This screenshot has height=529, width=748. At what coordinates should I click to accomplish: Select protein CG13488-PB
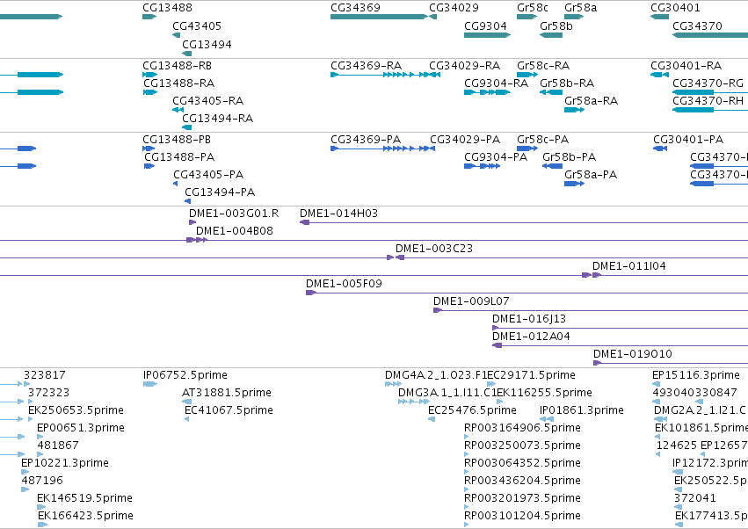177,140
